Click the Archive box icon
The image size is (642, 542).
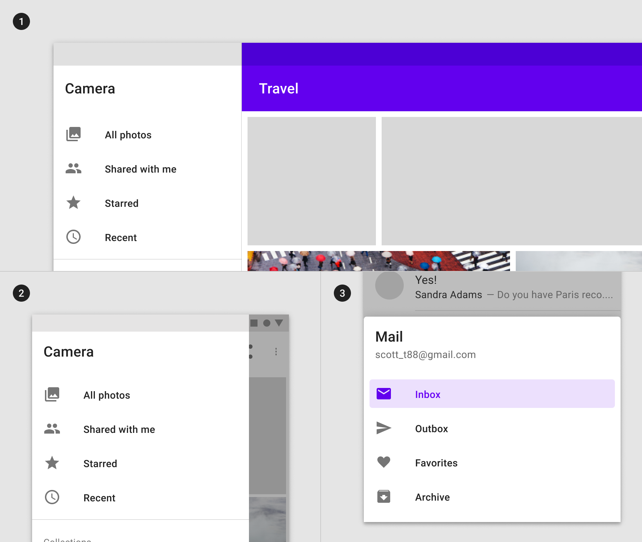pos(384,496)
